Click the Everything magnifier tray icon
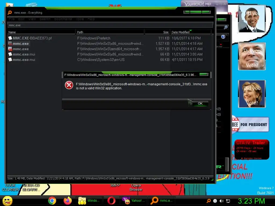The image size is (275, 206). pos(209,201)
